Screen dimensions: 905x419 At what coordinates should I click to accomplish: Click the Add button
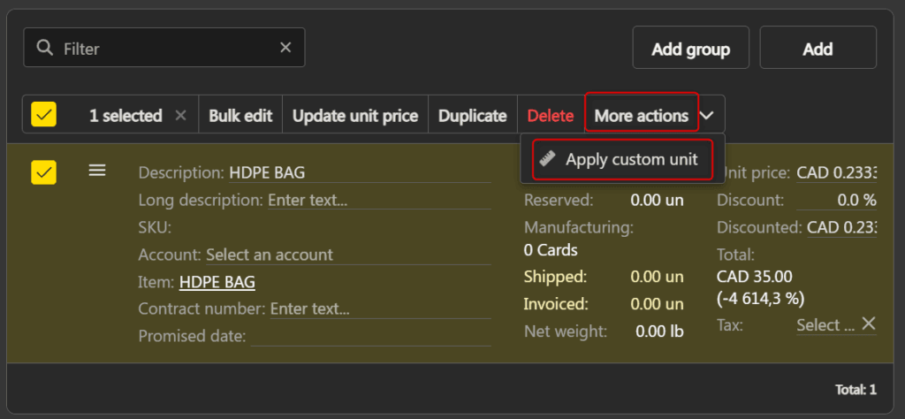(818, 48)
